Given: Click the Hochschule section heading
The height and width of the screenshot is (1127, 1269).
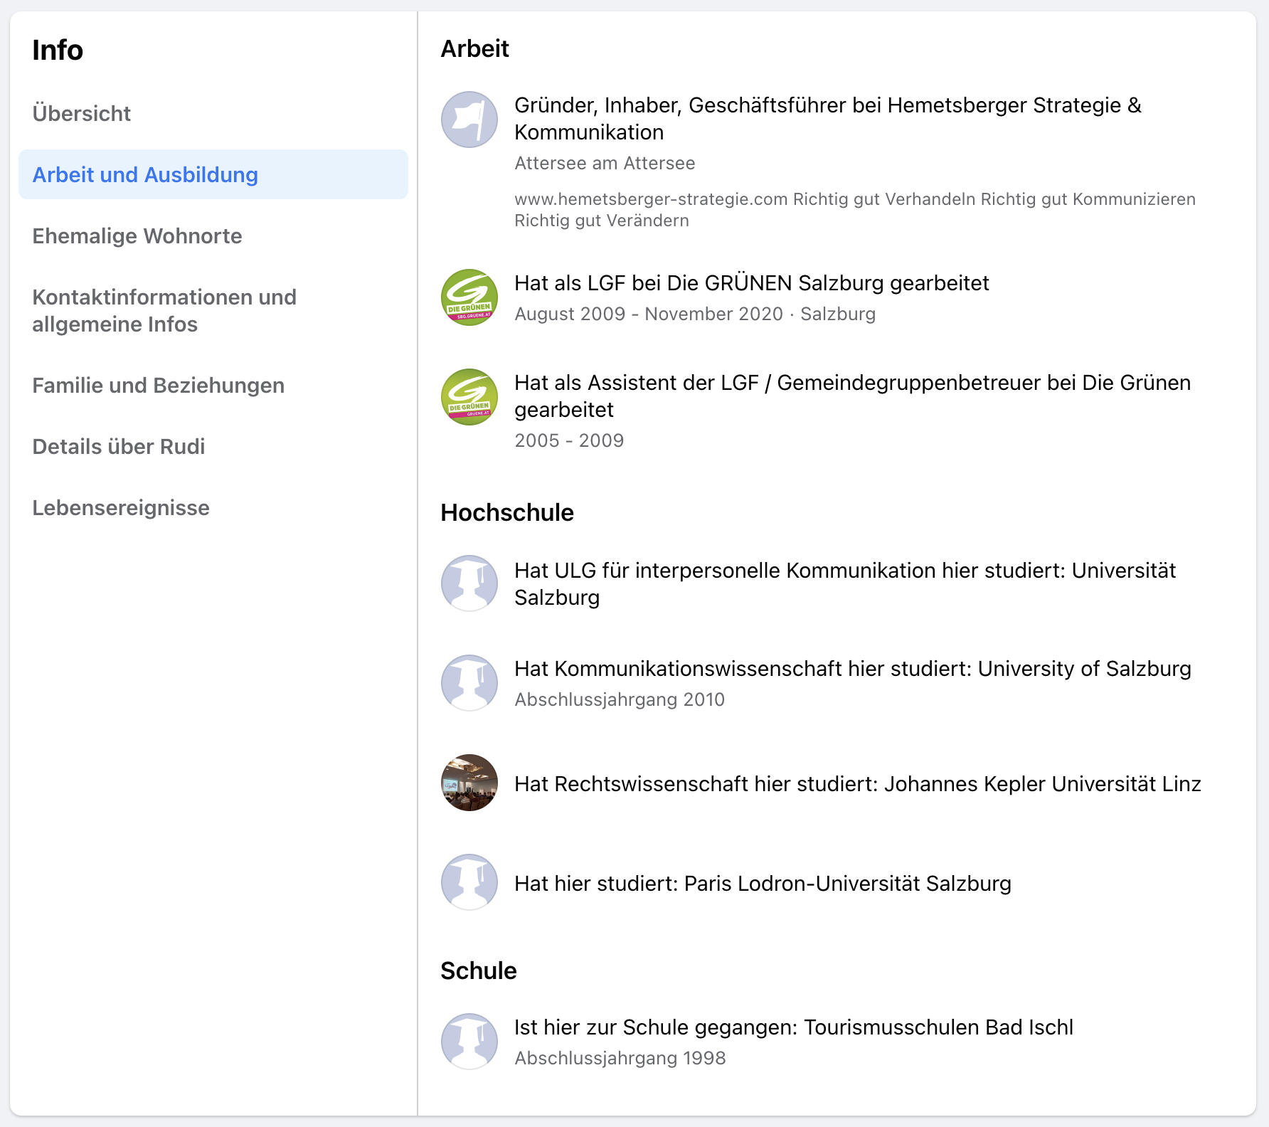Looking at the screenshot, I should tap(507, 513).
